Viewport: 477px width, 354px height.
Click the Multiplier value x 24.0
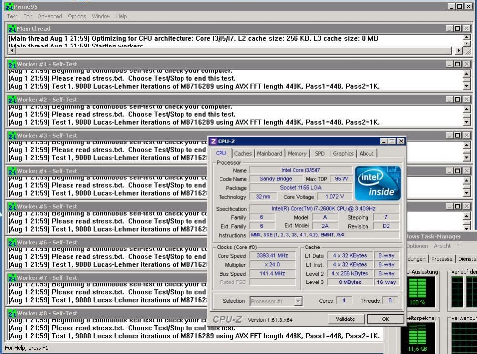click(x=272, y=265)
